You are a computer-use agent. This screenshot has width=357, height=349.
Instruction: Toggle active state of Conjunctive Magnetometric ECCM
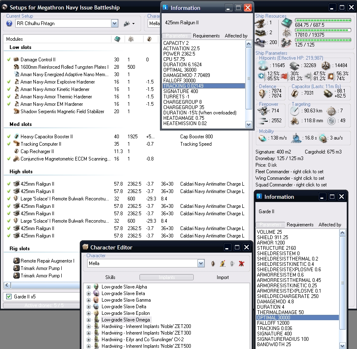(9, 158)
